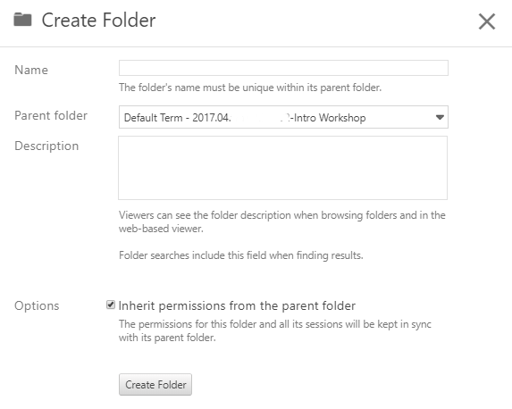Click the Viewers can see folder description hint
Image resolution: width=512 pixels, height=409 pixels.
click(x=282, y=222)
